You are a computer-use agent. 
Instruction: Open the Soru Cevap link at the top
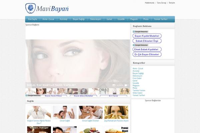(162, 3)
